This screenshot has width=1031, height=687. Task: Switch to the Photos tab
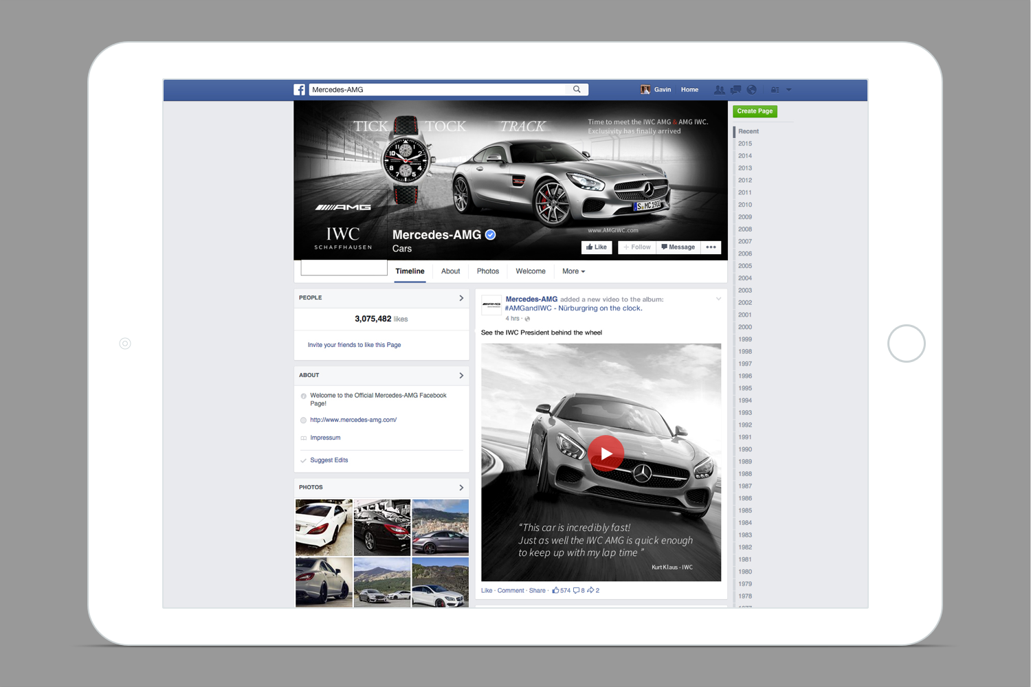[x=488, y=271]
